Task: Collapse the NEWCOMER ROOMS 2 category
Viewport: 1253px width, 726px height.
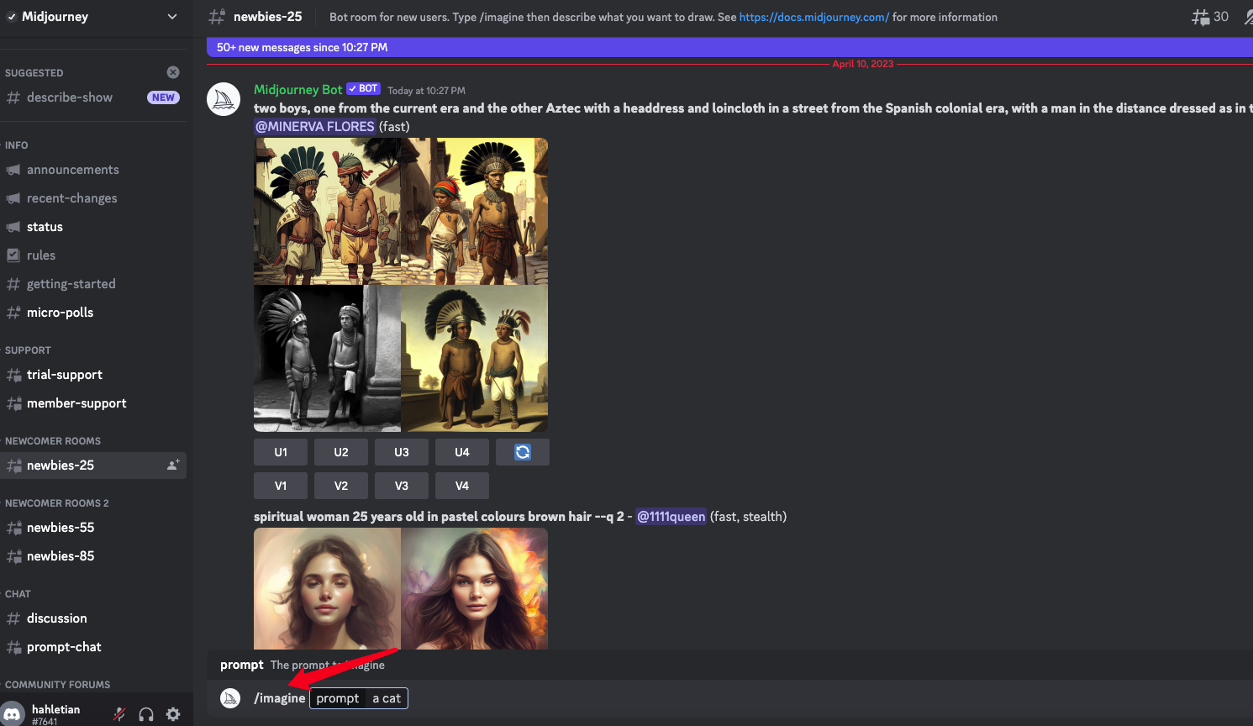Action: (56, 503)
